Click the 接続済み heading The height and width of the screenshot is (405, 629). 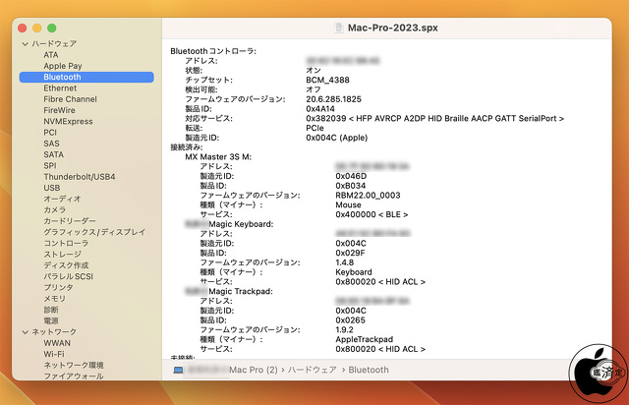tap(187, 147)
